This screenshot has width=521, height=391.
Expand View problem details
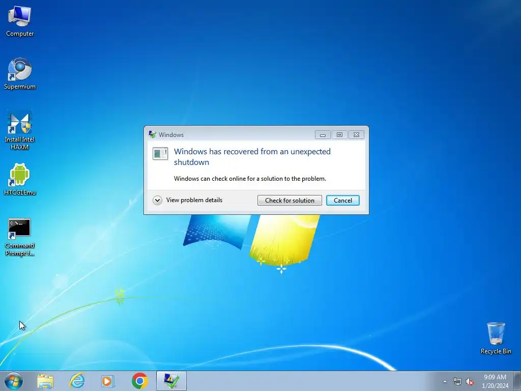pos(188,200)
